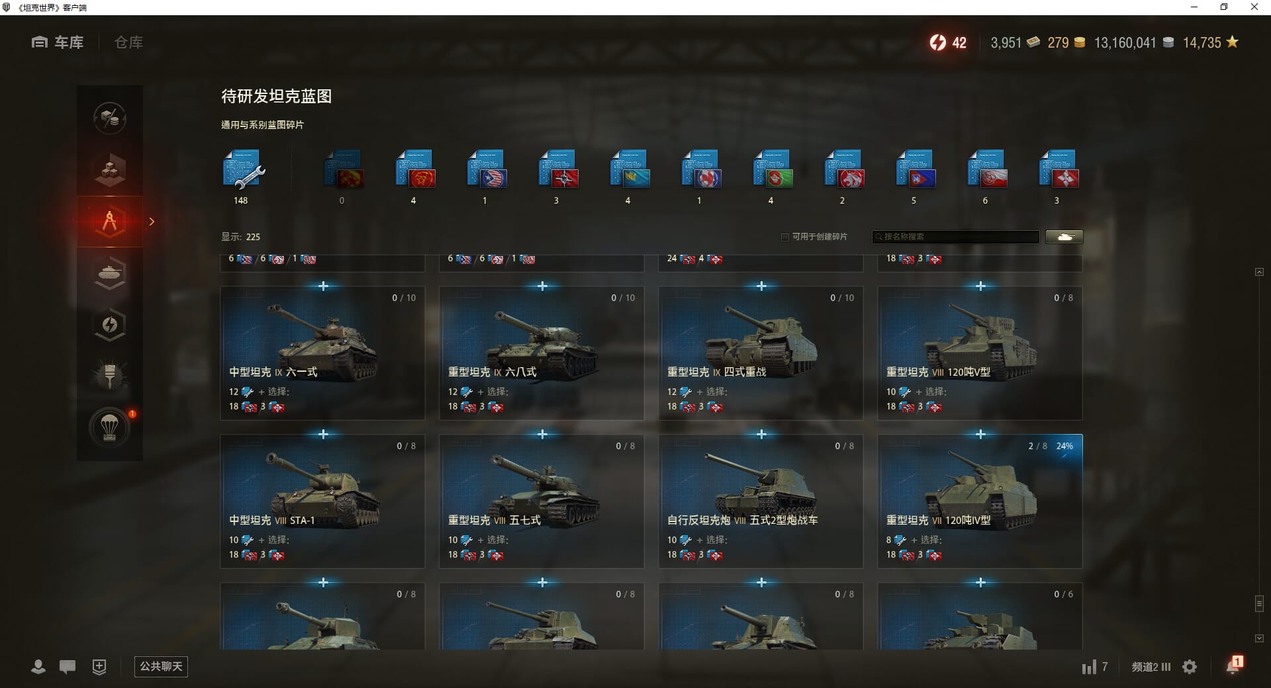1271x688 pixels.
Task: Select the 六一式 medium tank blueprint card
Action: (x=322, y=353)
